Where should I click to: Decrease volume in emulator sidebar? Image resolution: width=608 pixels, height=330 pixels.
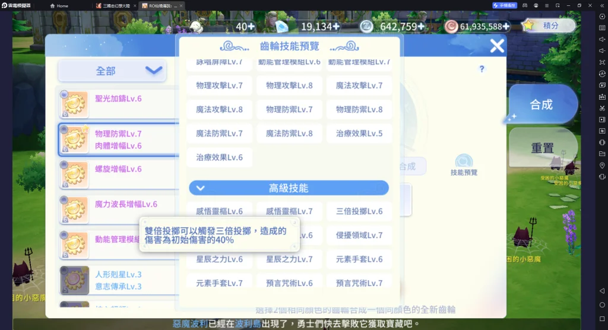602,51
